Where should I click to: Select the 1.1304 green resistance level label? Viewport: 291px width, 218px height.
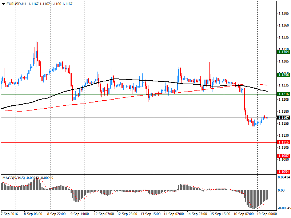click(x=283, y=52)
